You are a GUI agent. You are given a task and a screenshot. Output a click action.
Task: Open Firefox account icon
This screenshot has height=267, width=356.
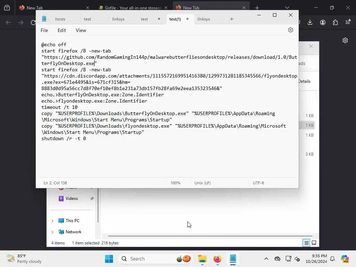point(323,22)
